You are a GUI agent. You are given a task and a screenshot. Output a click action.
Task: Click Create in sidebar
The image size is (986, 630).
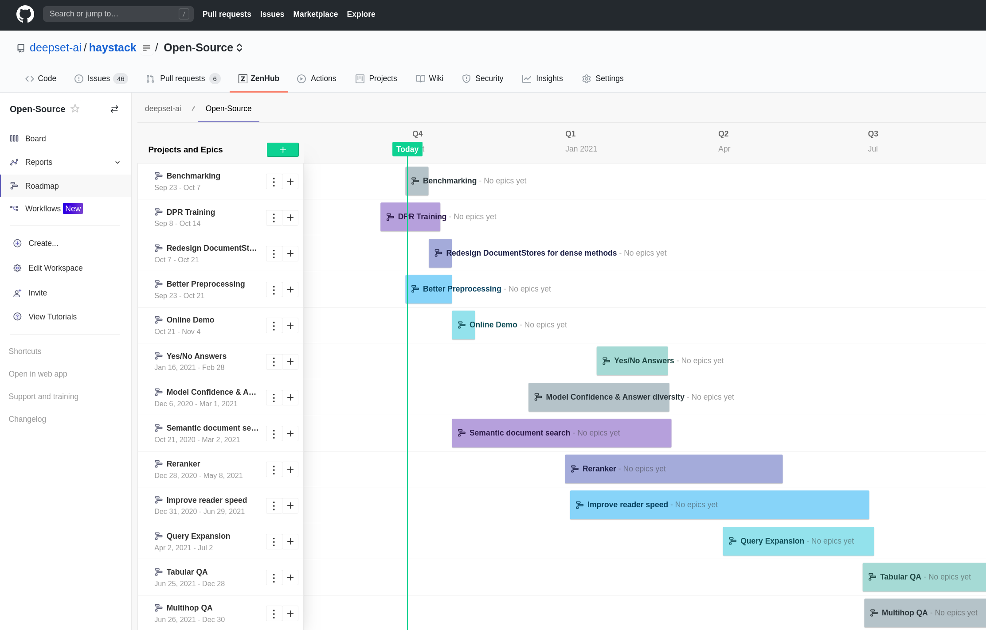(x=43, y=243)
